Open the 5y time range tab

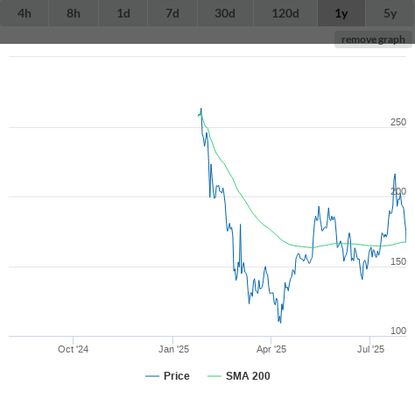tap(390, 13)
